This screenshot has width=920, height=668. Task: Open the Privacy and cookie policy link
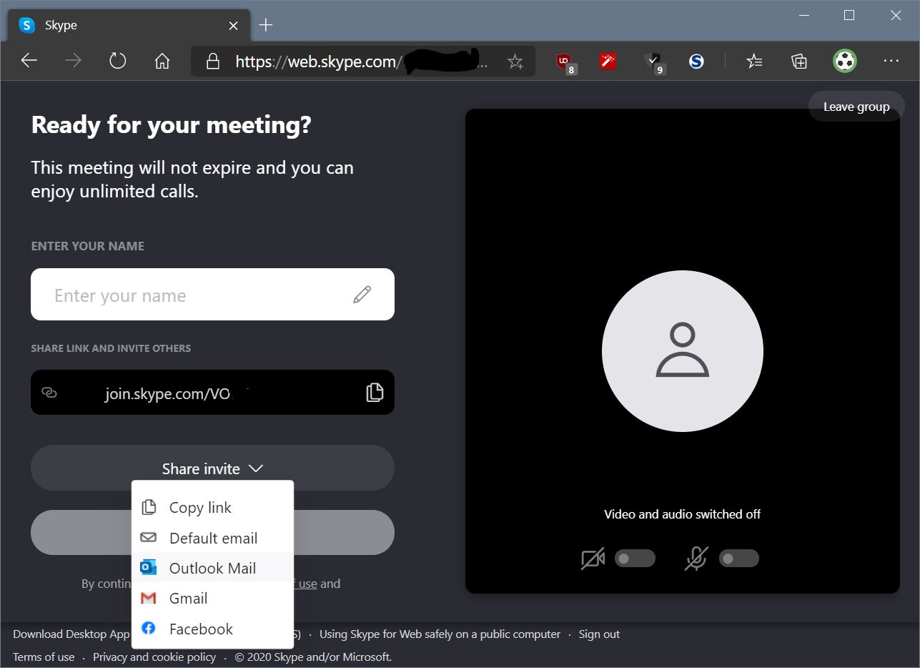click(154, 657)
